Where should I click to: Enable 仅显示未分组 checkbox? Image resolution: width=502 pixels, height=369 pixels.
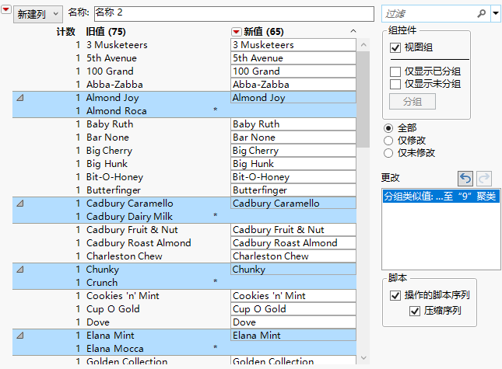click(395, 85)
